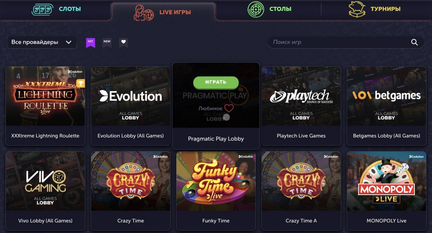The image size is (432, 233).
Task: Open the MONOPOLY Live game
Action: pyautogui.click(x=387, y=191)
